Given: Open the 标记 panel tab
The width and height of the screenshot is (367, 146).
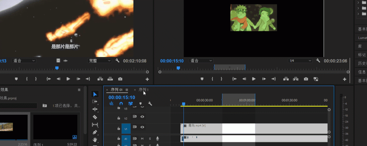Looking at the screenshot, I should (x=362, y=55).
